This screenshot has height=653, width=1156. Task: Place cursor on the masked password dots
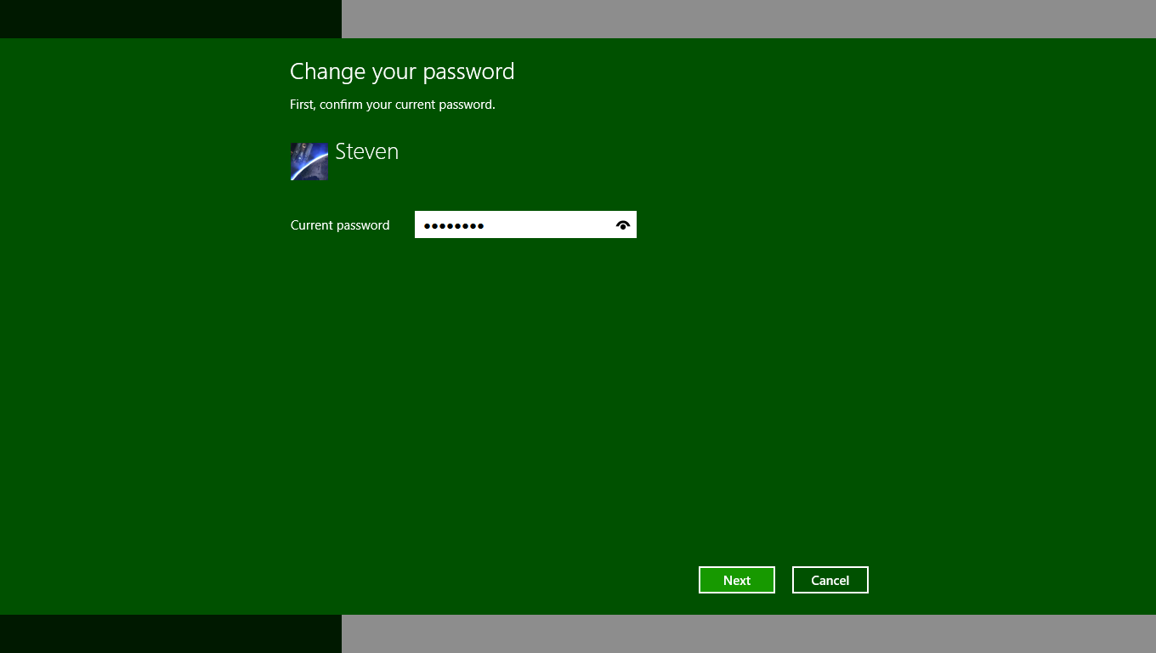[454, 226]
